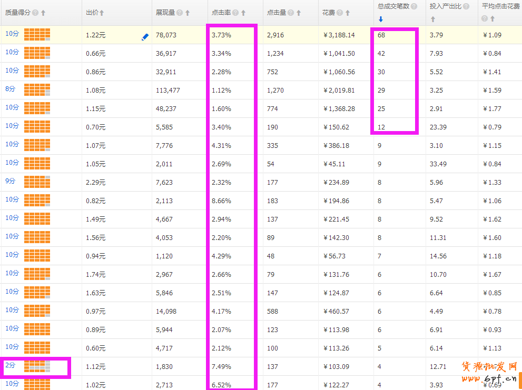The height and width of the screenshot is (390, 522).
Task: Open help icon next to 展现量
Action: tap(180, 13)
